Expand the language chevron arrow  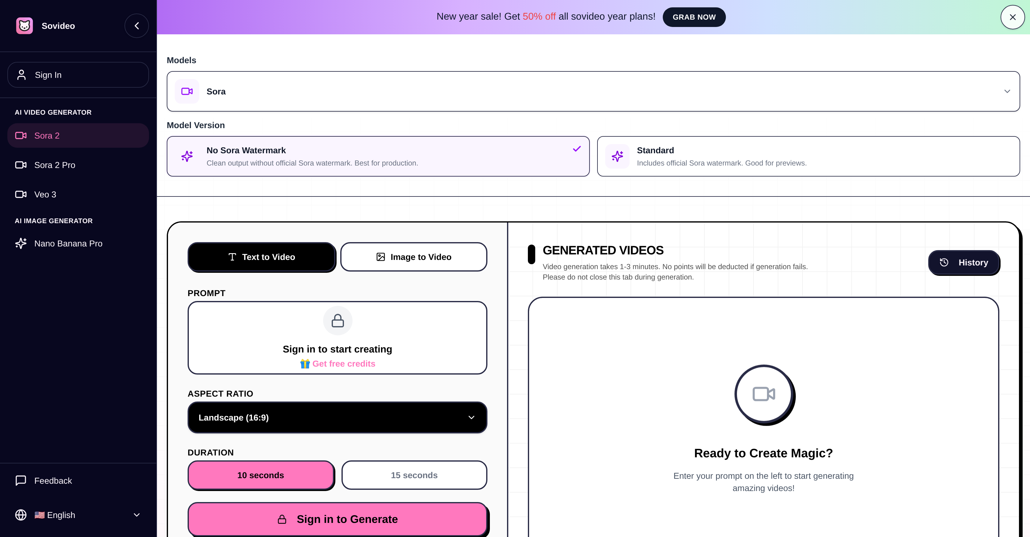[x=137, y=515]
